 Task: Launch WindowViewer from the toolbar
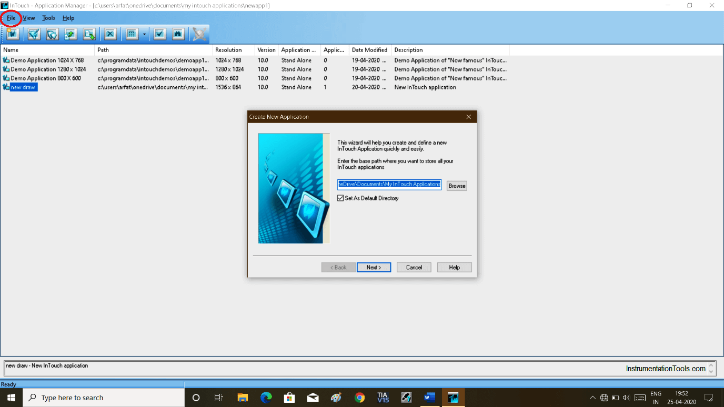click(x=52, y=34)
